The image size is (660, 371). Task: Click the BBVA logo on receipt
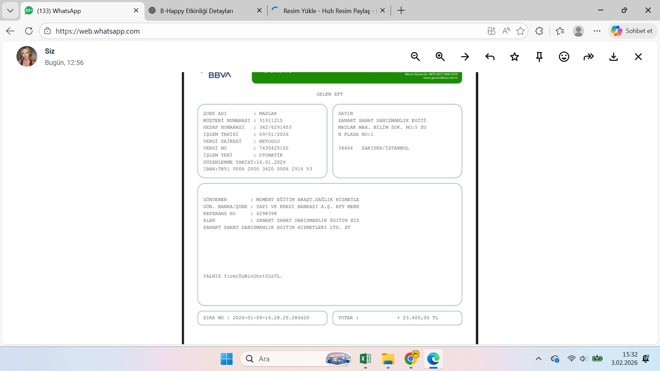[x=220, y=75]
